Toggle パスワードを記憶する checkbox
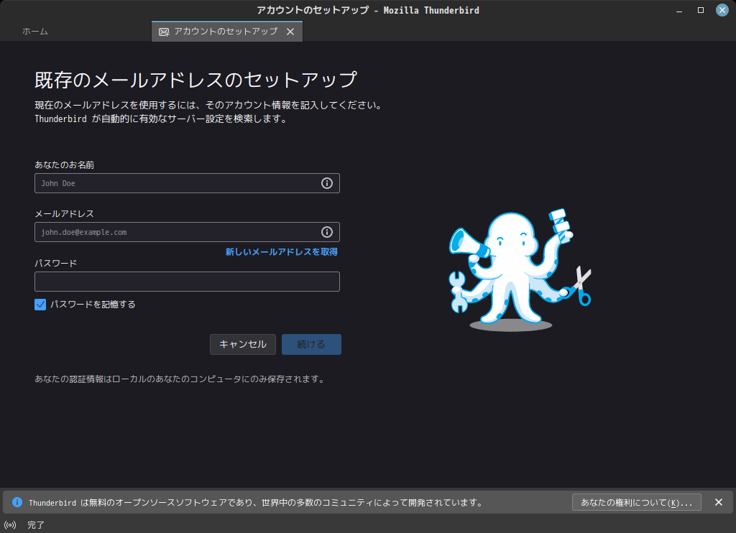 tap(40, 305)
